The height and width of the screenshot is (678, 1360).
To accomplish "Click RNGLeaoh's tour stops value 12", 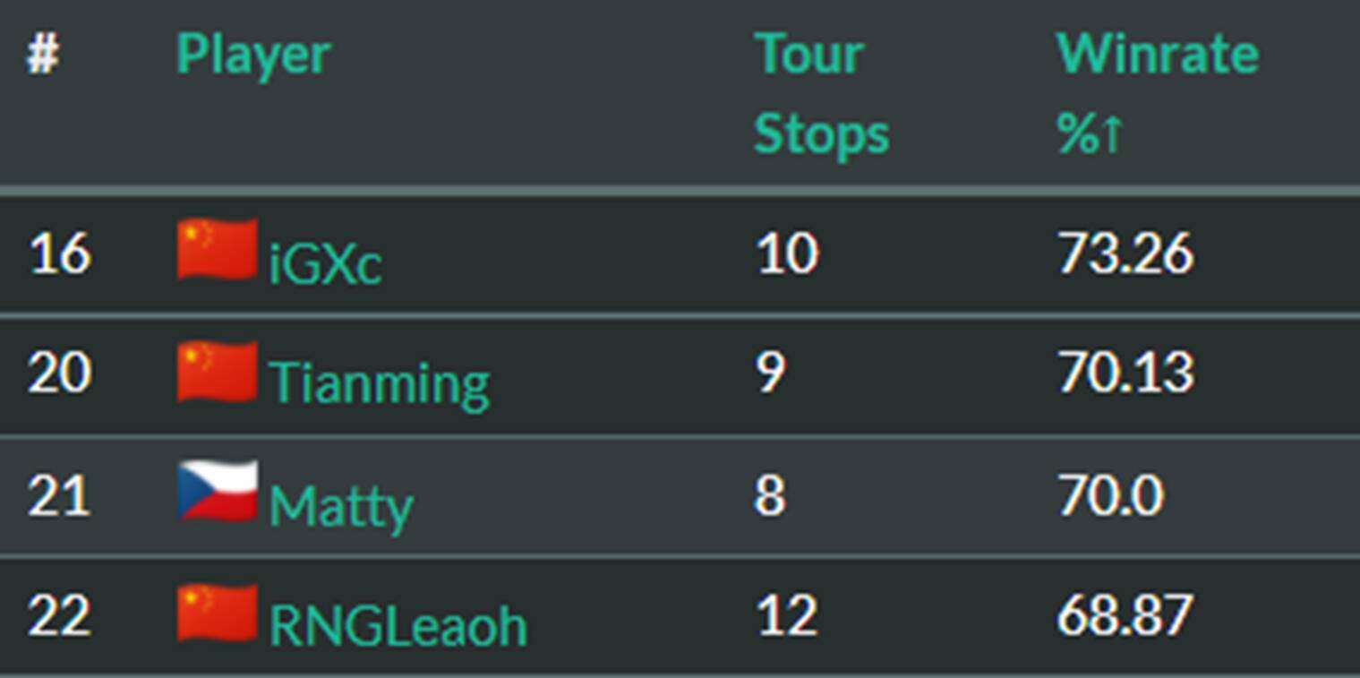I will click(787, 616).
